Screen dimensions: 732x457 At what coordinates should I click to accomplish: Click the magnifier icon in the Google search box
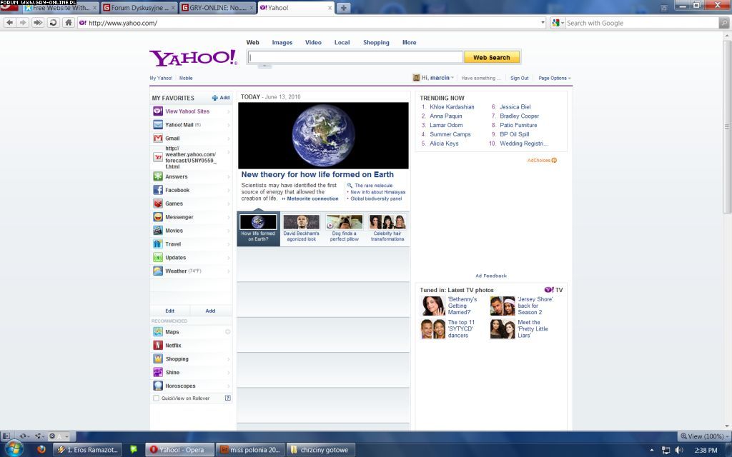point(724,23)
